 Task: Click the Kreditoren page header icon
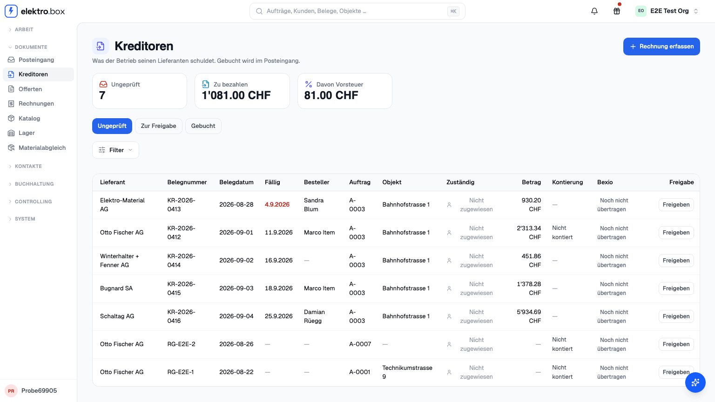pos(101,46)
